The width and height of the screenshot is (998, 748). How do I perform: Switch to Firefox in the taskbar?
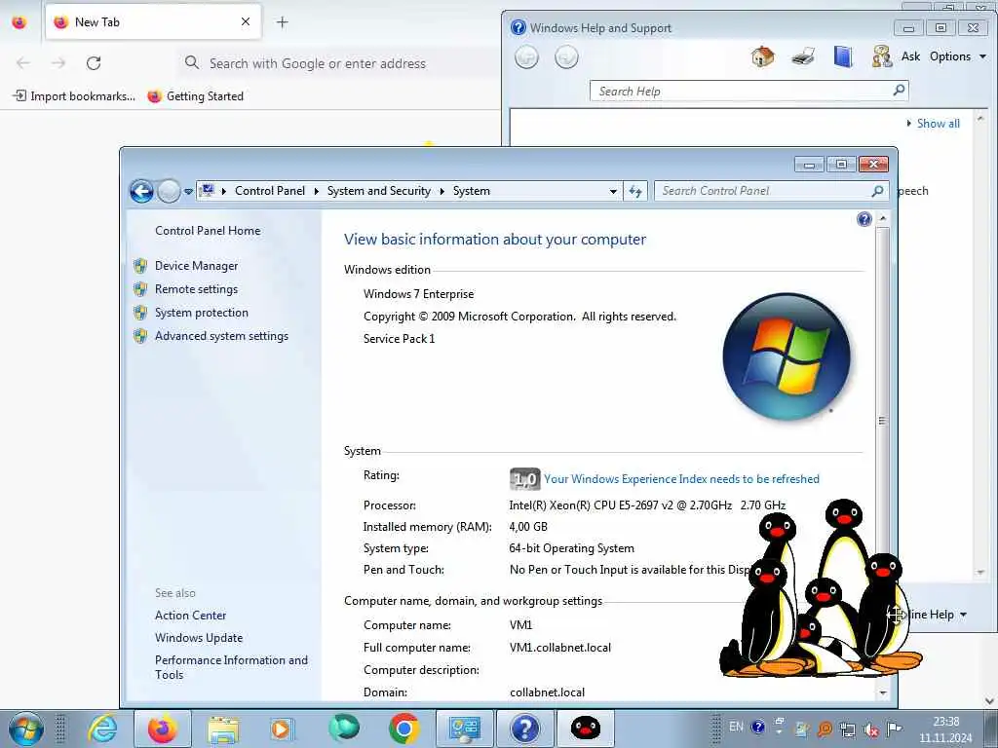(163, 729)
